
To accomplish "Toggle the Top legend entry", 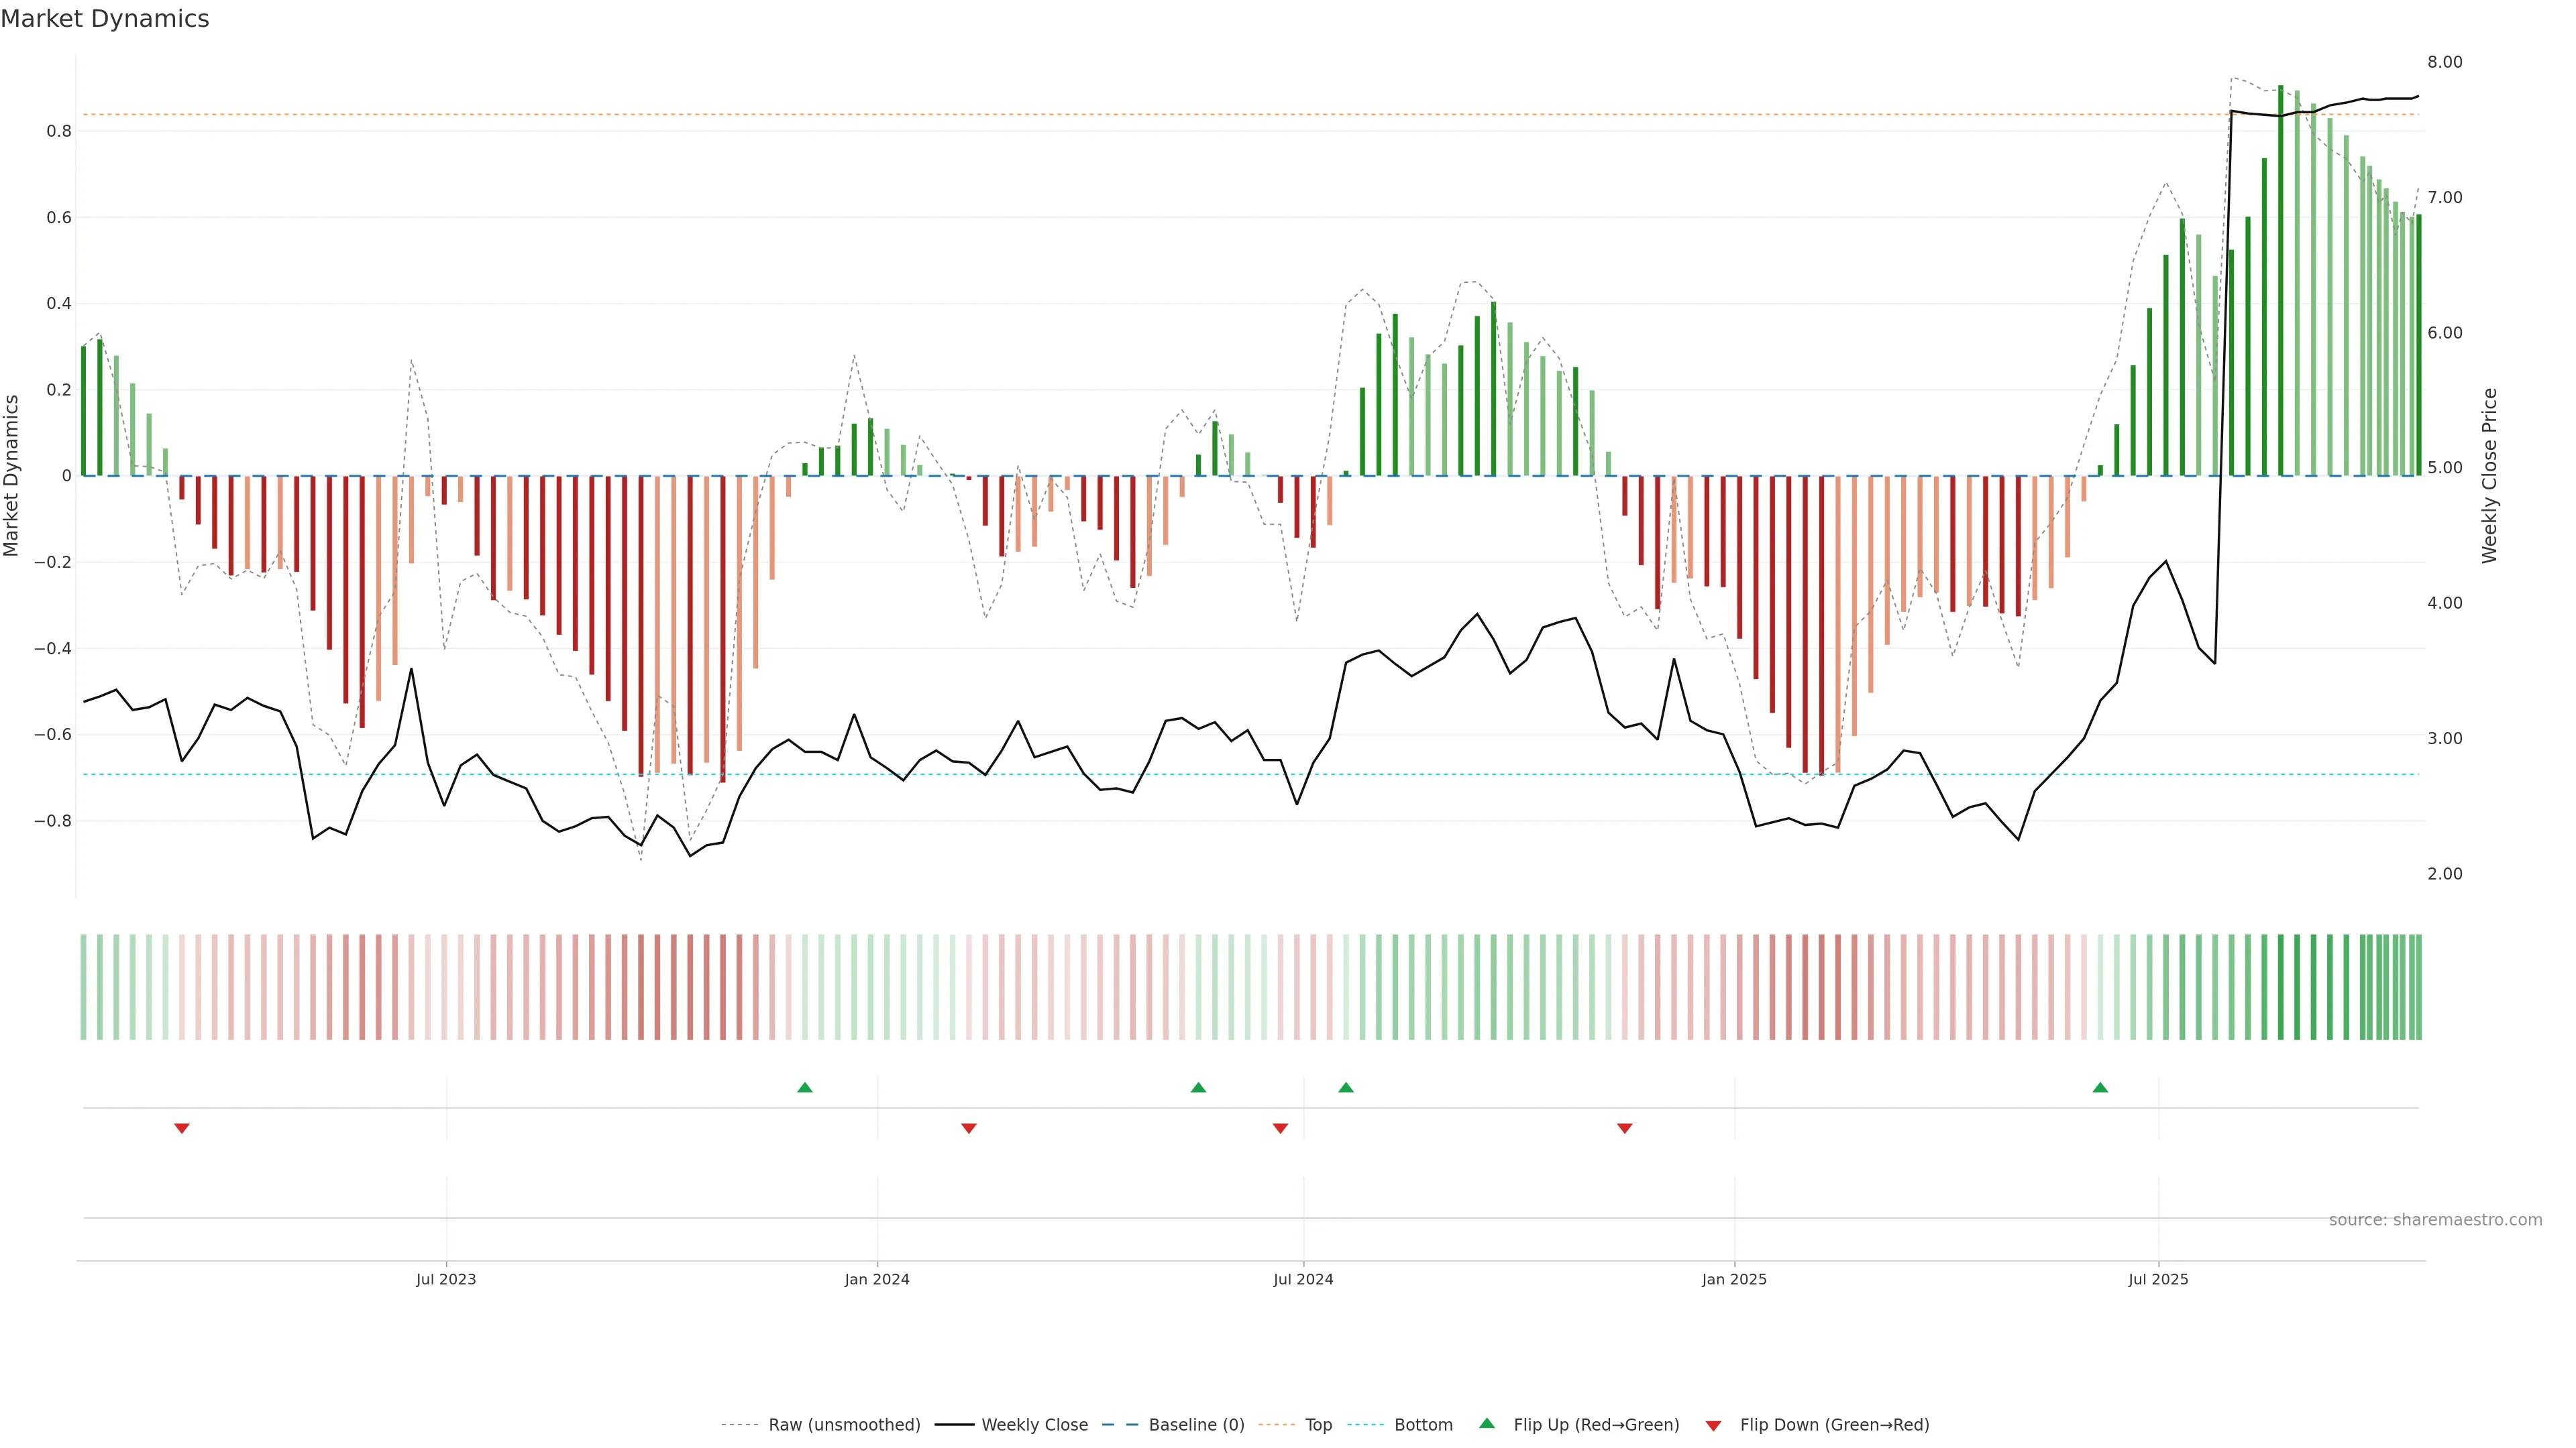I will coord(1318,1425).
